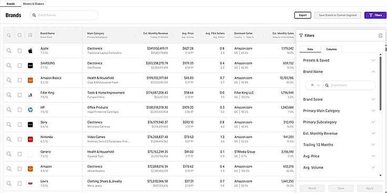The width and height of the screenshot is (387, 193).
Task: Click the Filters panel scrollbar thumb
Action: point(380,83)
